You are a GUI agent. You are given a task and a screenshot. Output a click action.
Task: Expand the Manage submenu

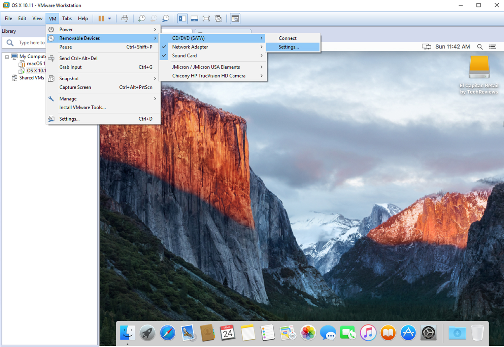click(103, 99)
